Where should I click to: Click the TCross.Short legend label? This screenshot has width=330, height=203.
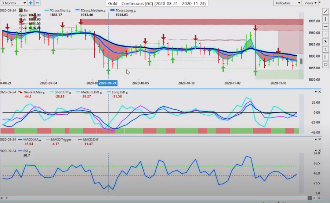tap(59, 10)
